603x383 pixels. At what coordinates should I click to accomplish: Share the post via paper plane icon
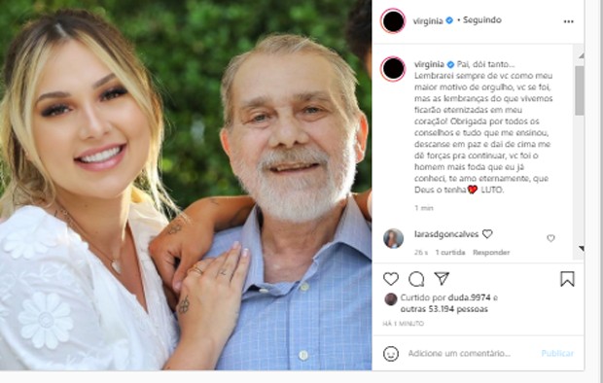pyautogui.click(x=442, y=278)
